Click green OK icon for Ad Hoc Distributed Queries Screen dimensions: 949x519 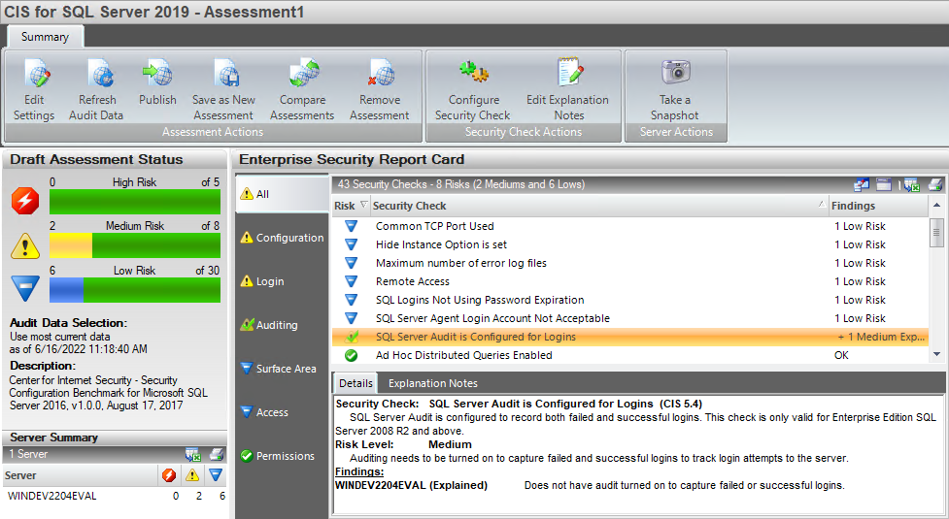pos(351,355)
